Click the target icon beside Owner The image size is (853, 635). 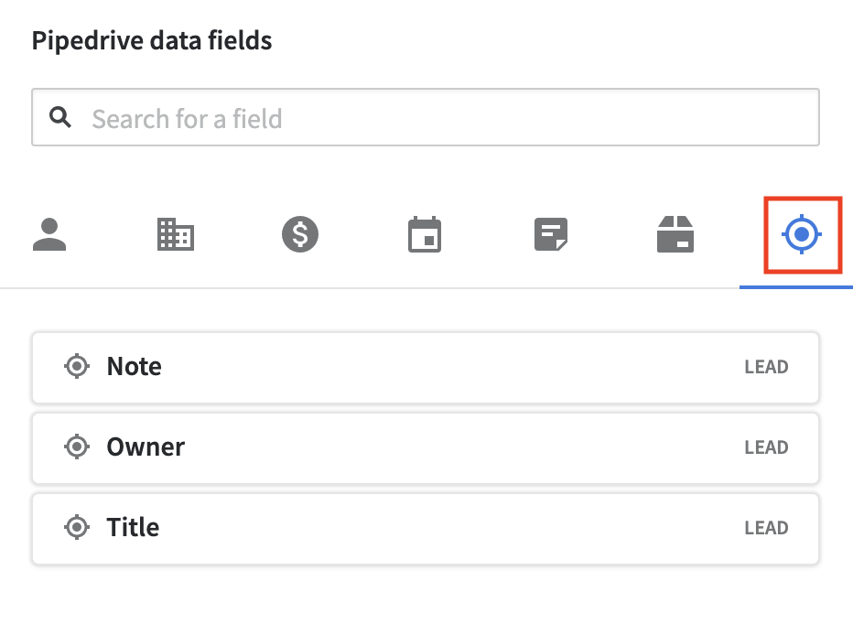[78, 447]
